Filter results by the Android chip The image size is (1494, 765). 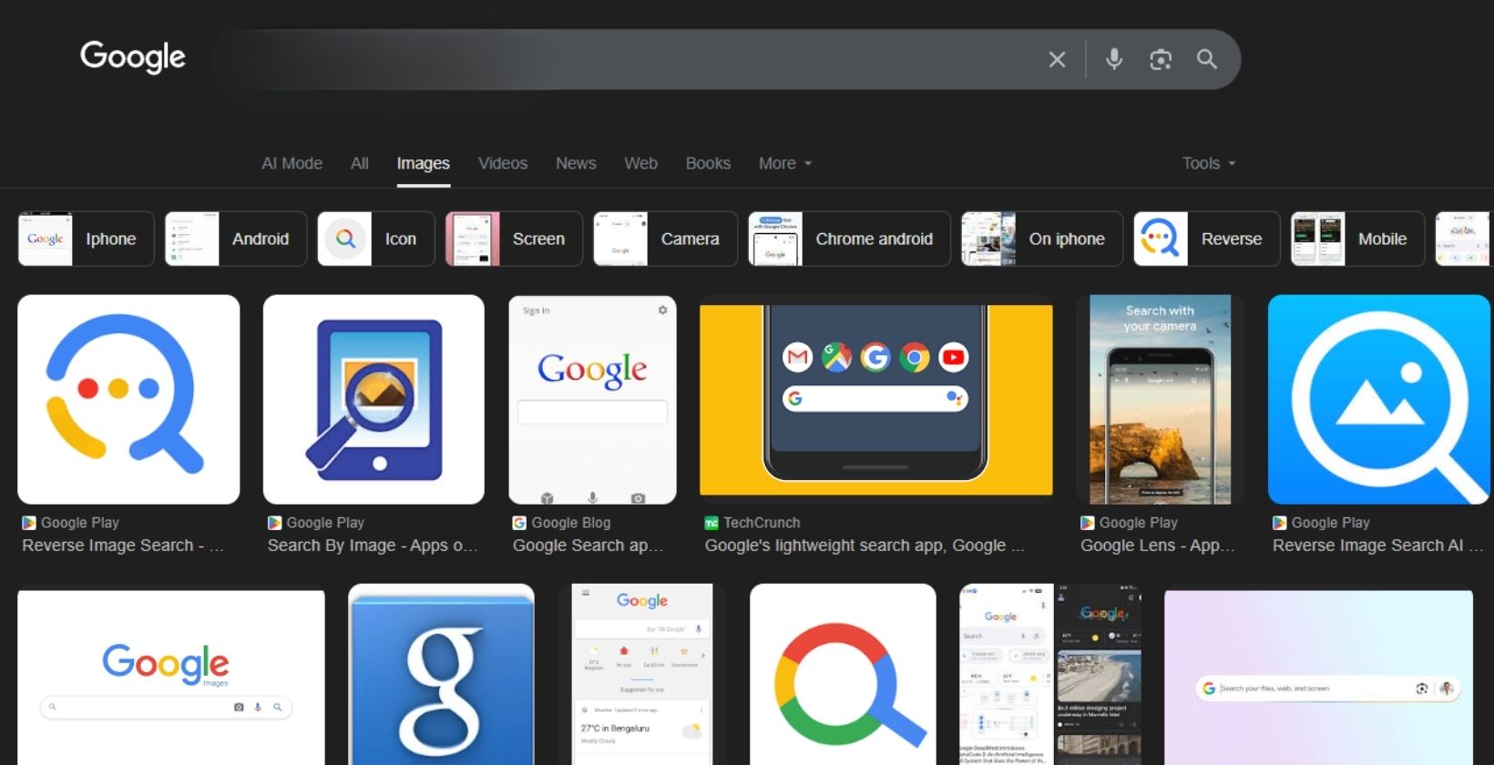click(x=235, y=239)
